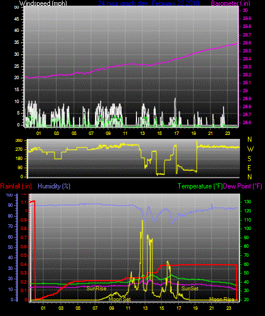265x316 pixels.
Task: Click the Moon Rise marker label
Action: pyautogui.click(x=222, y=299)
